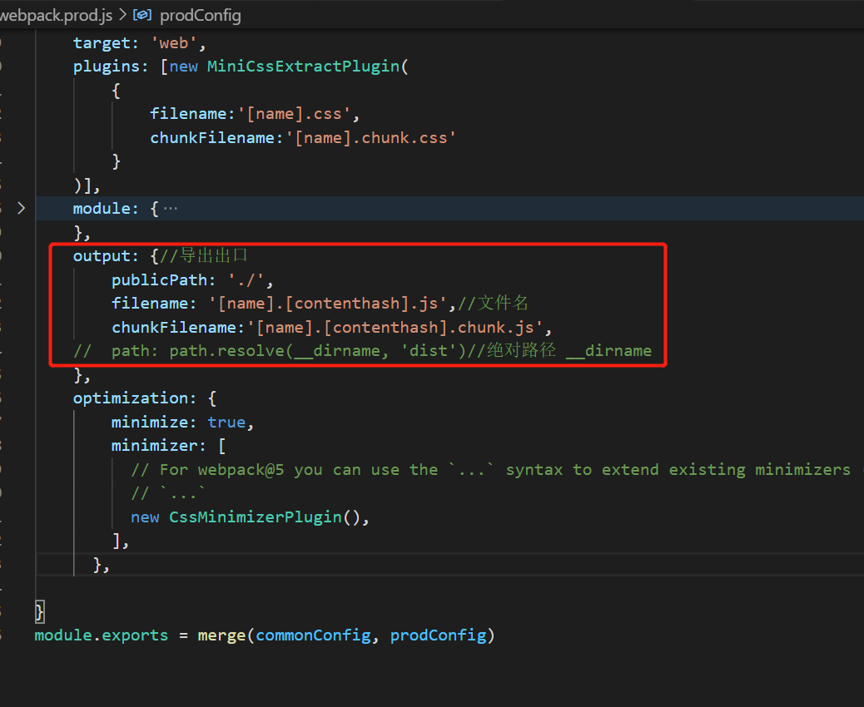
Task: Click '[name].[contenthash].chunk.js' string
Action: pos(395,328)
